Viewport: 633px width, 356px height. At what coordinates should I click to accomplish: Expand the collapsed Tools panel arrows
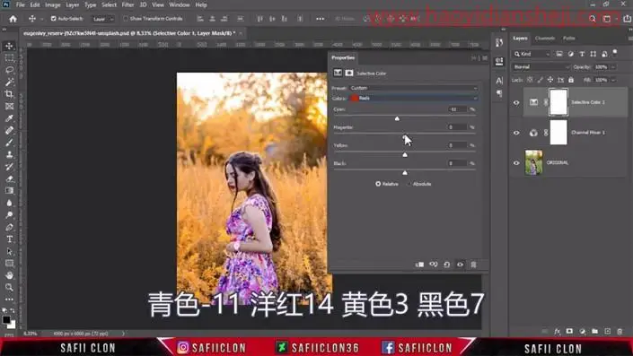(x=4, y=30)
